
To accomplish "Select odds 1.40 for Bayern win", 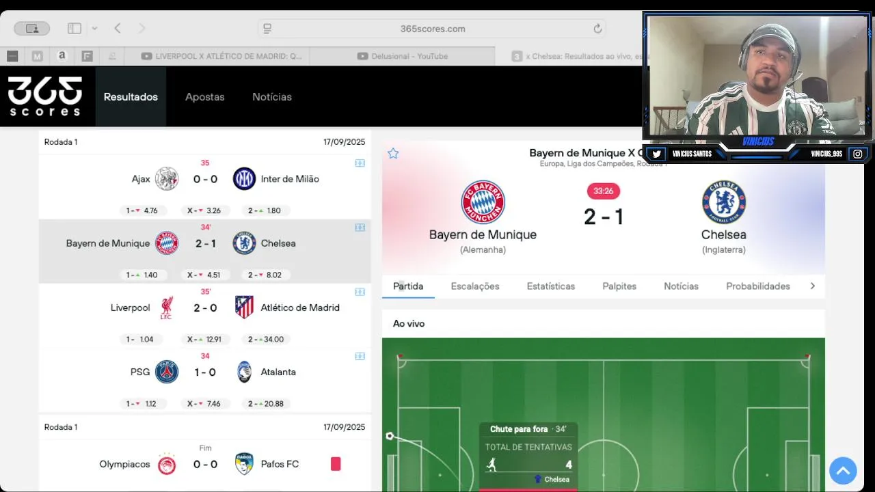I will pyautogui.click(x=142, y=275).
